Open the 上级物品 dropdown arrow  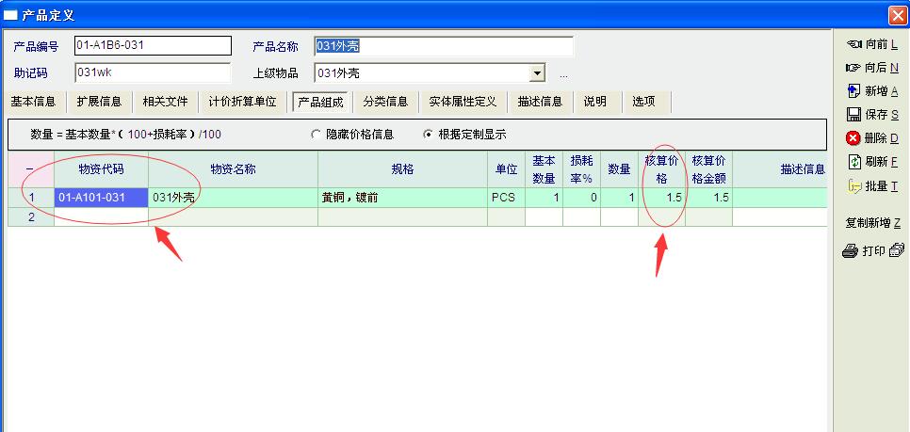pos(537,73)
